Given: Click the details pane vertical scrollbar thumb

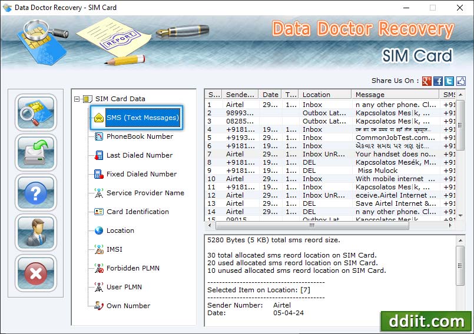Looking at the screenshot, I should [460, 266].
